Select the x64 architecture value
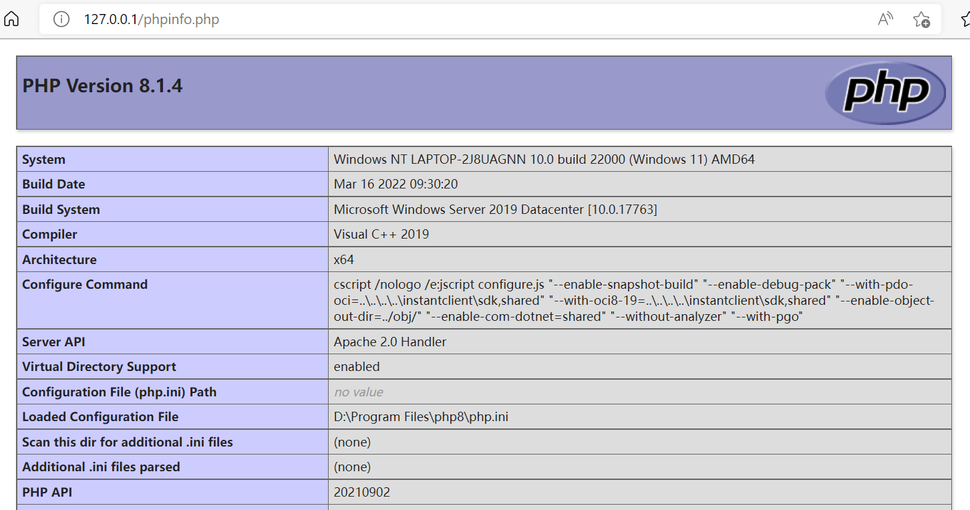The height and width of the screenshot is (510, 970). click(x=344, y=259)
